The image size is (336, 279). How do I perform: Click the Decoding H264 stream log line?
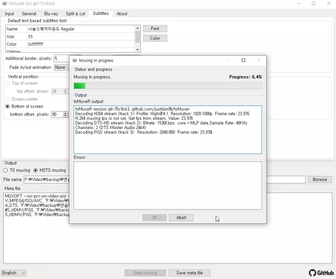coord(162,114)
